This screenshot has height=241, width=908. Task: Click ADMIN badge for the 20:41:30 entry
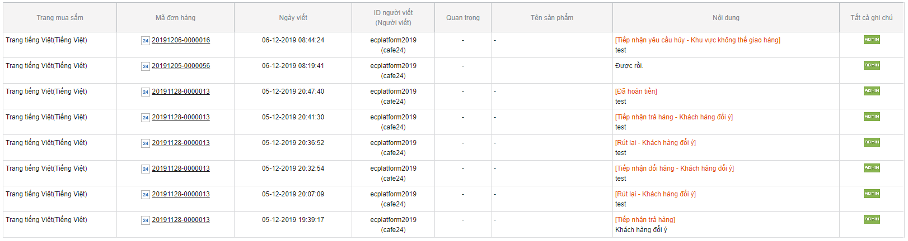click(x=872, y=117)
